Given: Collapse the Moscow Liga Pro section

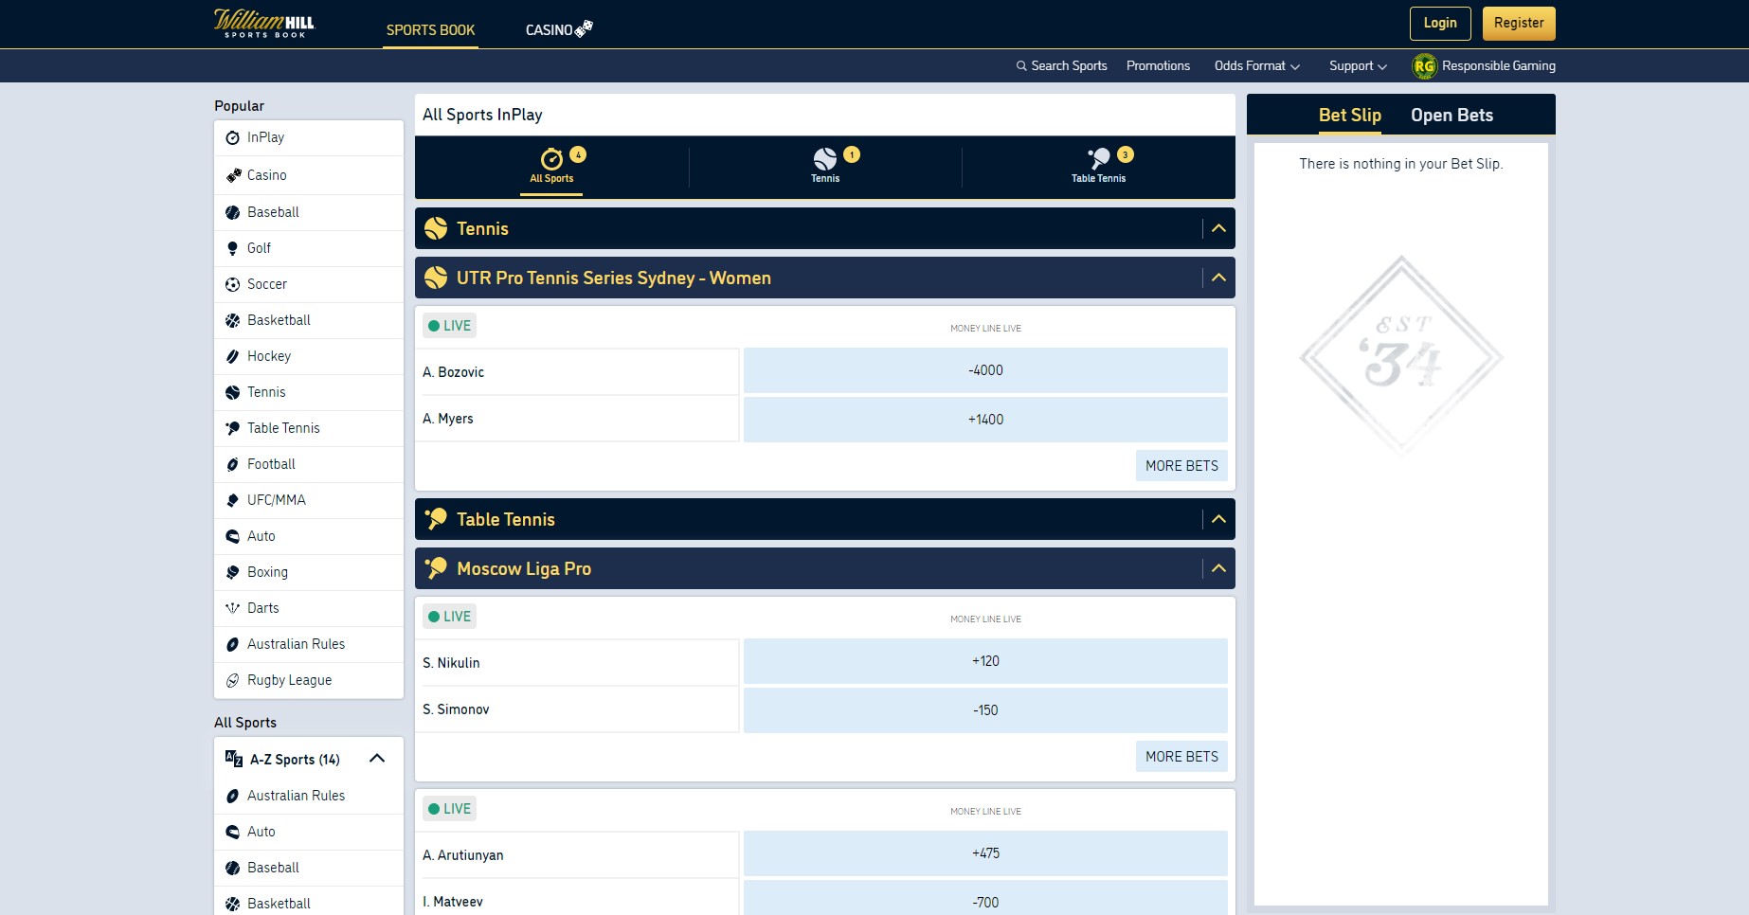Looking at the screenshot, I should 1218,568.
